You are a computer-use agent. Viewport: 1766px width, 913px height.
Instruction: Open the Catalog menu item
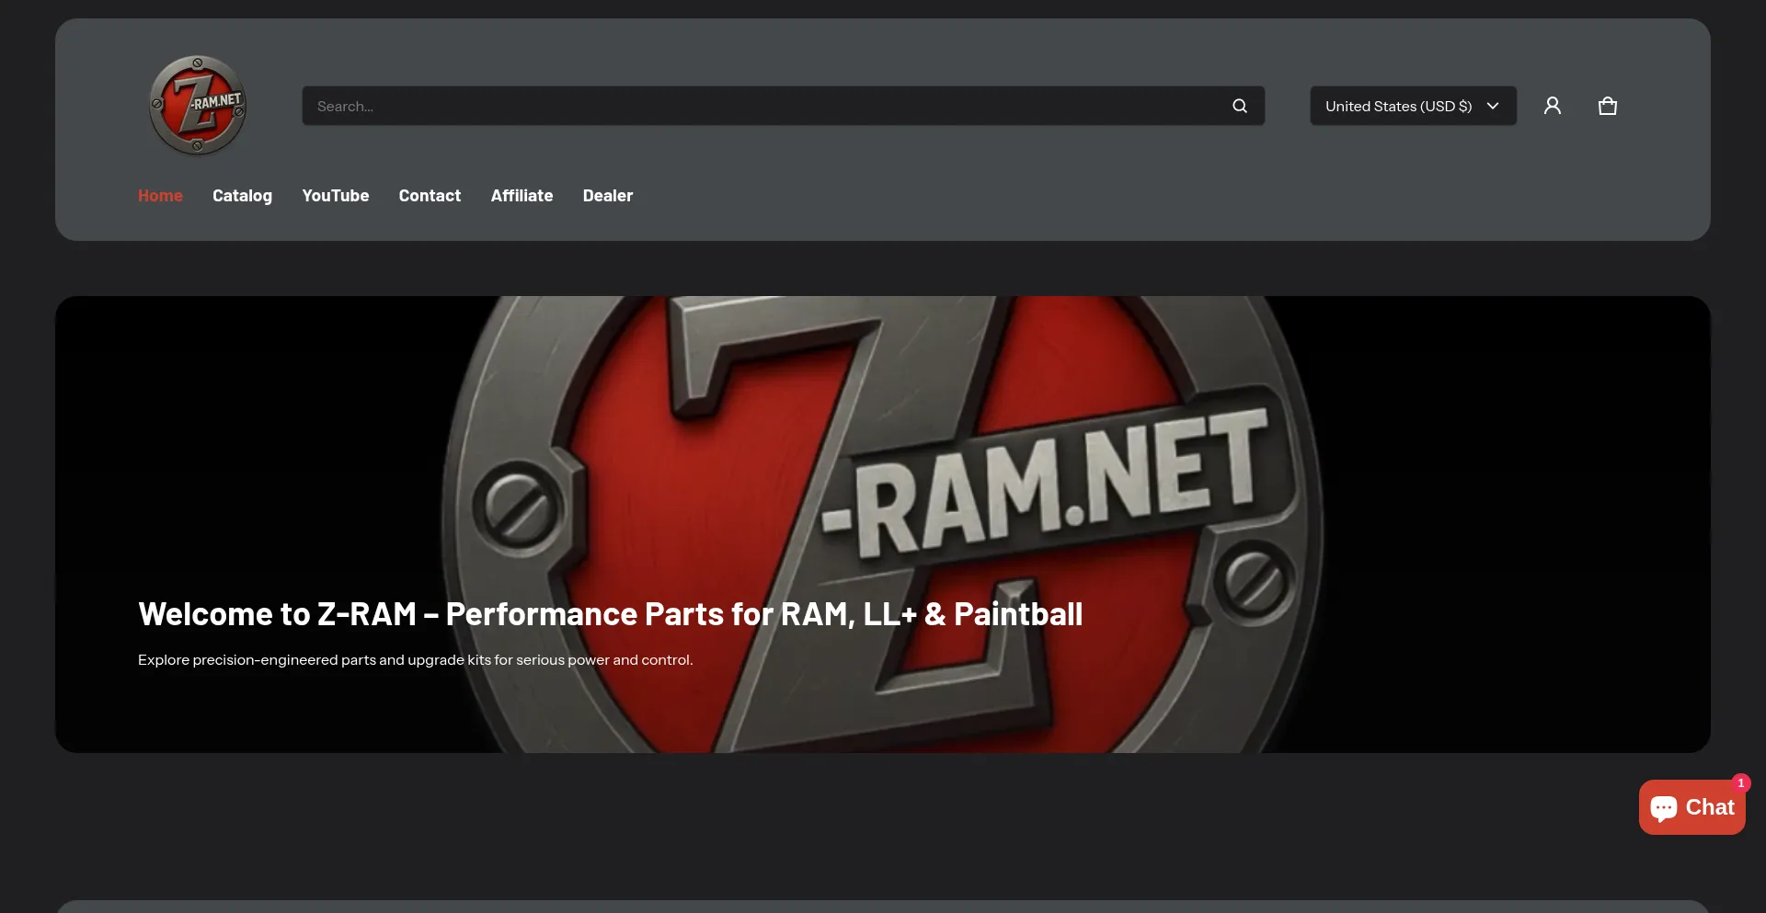(242, 196)
